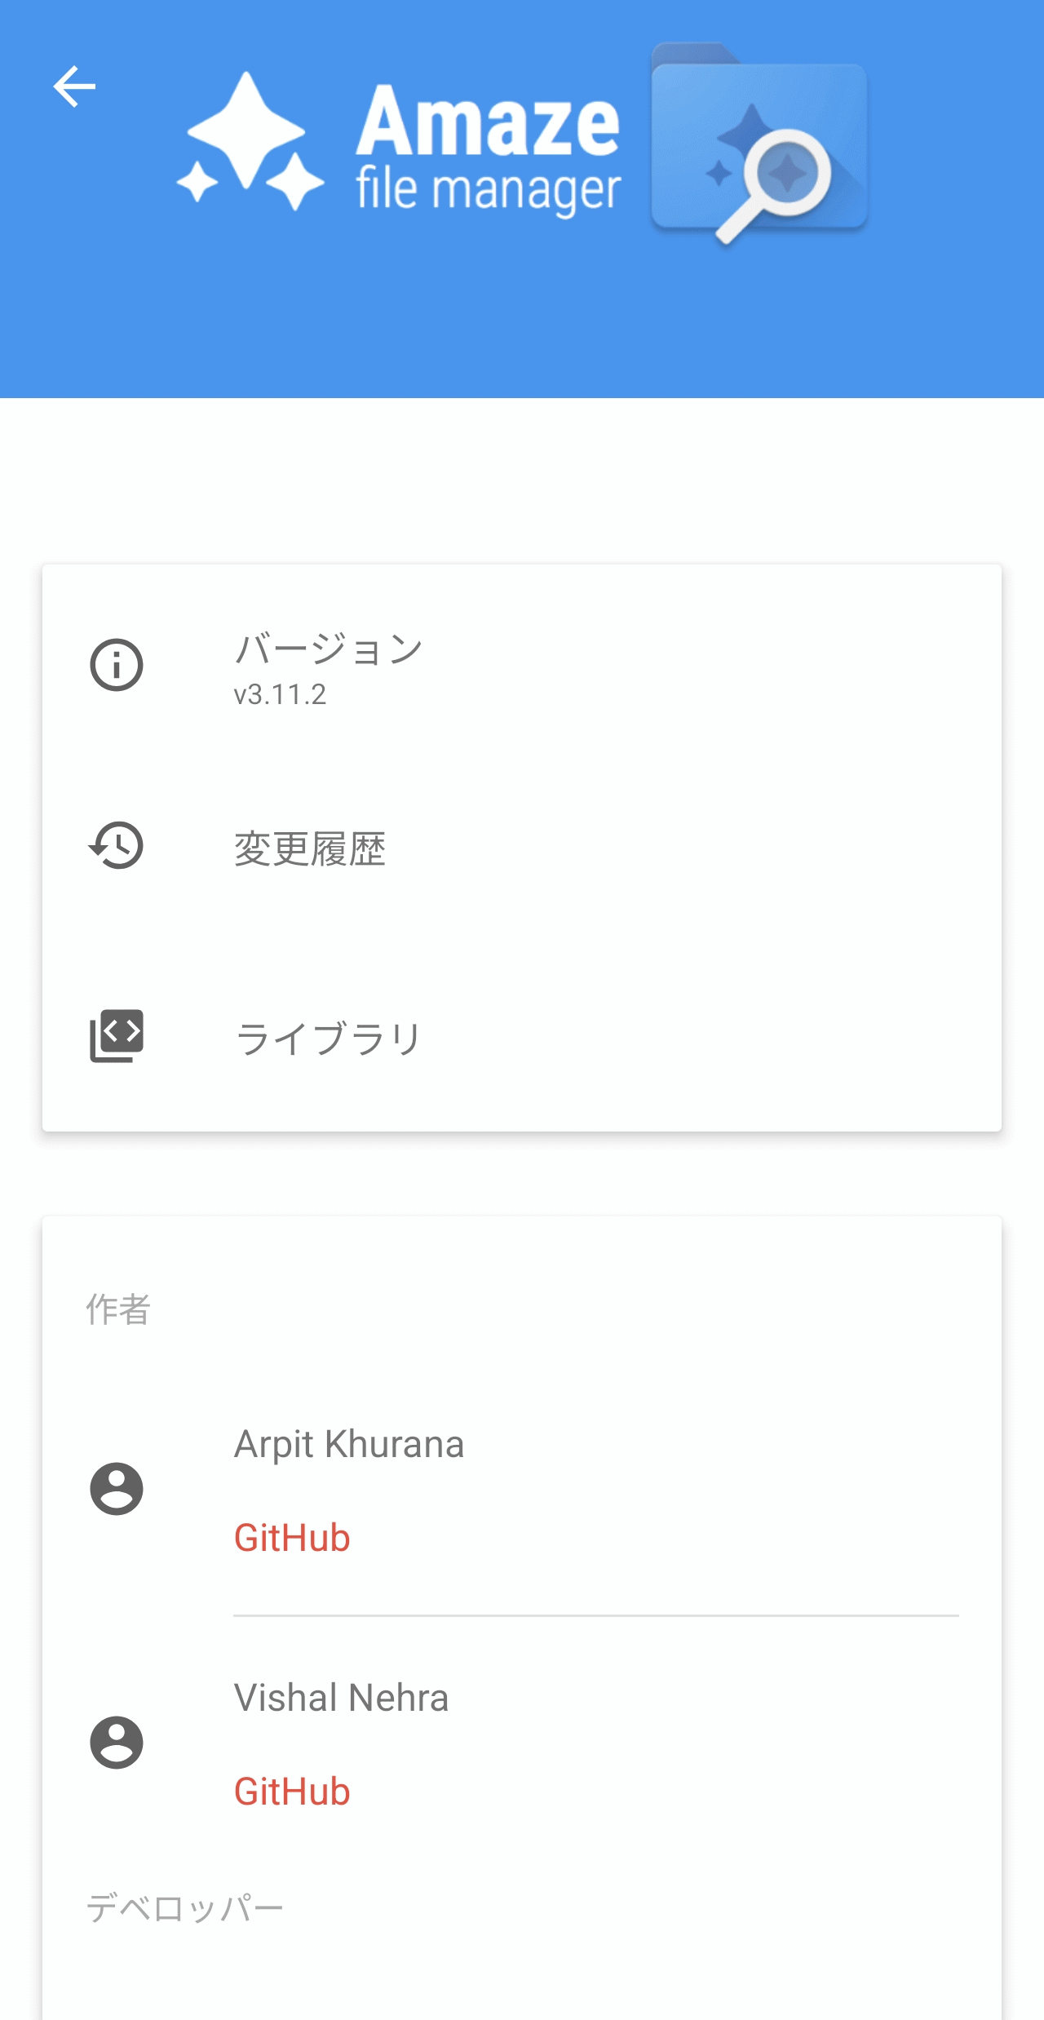Open Vishal Nehra's GitHub link
The height and width of the screenshot is (2020, 1044).
click(x=292, y=1792)
